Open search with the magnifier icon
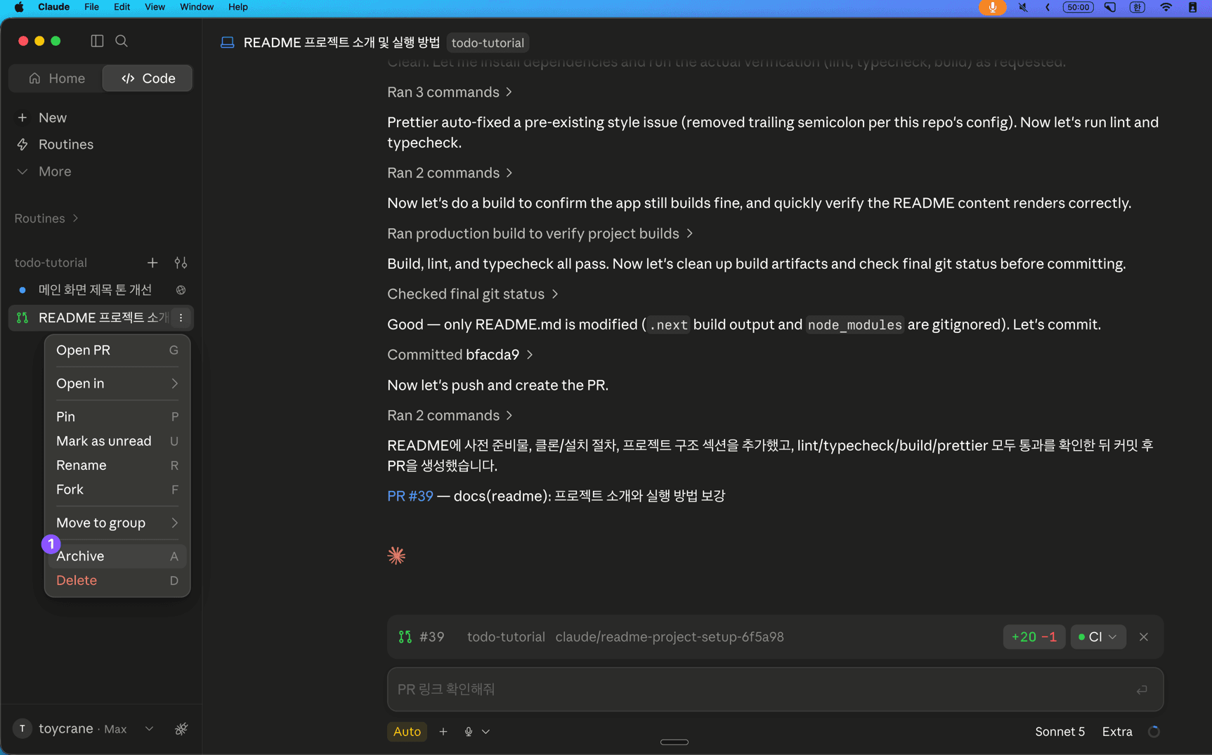The height and width of the screenshot is (755, 1212). 122,41
